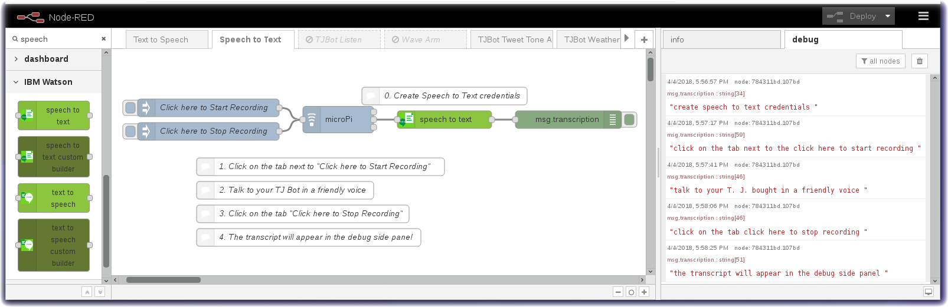Open the all nodes debug filter
The width and height of the screenshot is (948, 307).
pos(881,61)
